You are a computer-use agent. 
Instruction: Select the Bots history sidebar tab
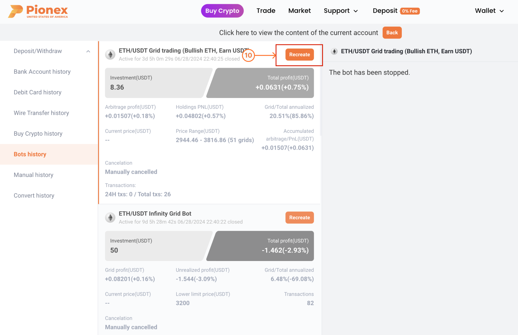(30, 154)
